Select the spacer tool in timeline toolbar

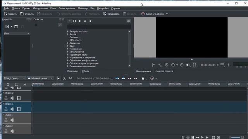pyautogui.click(x=71, y=78)
